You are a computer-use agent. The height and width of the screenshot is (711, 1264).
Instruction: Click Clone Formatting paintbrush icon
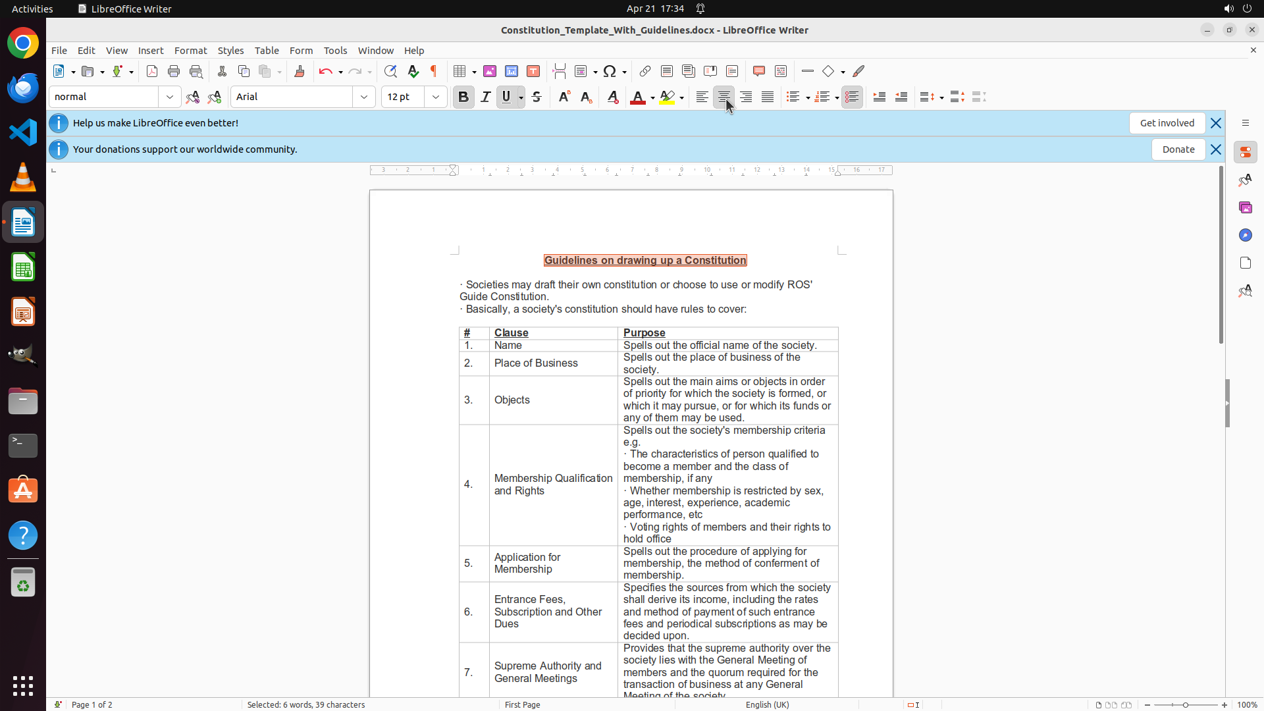pos(300,71)
